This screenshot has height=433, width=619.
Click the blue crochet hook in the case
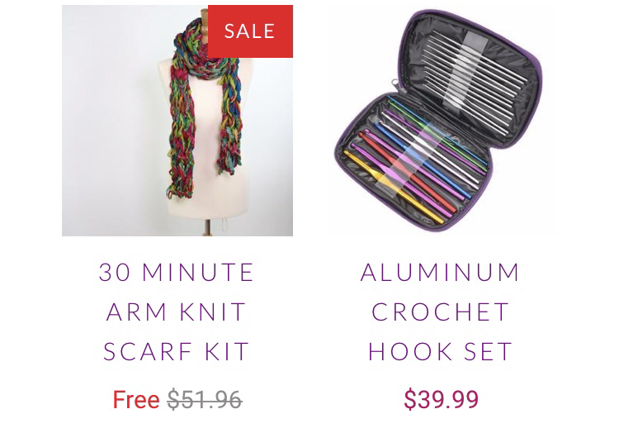click(x=423, y=160)
